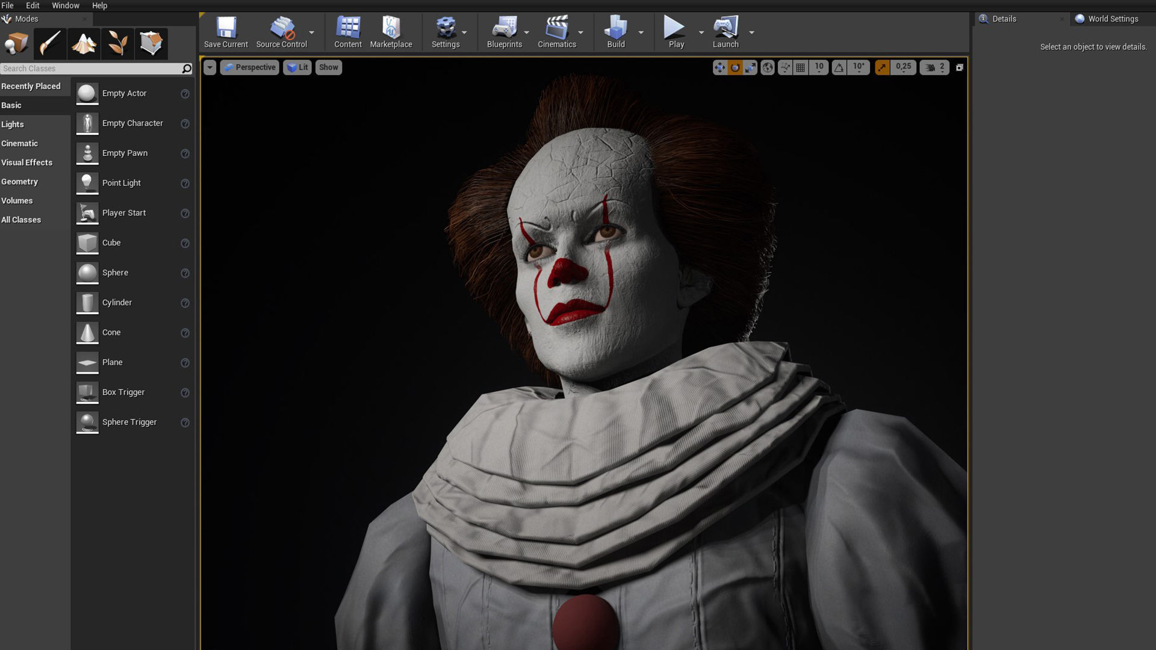1156x650 pixels.
Task: Open the Edit menu
Action: coord(33,5)
